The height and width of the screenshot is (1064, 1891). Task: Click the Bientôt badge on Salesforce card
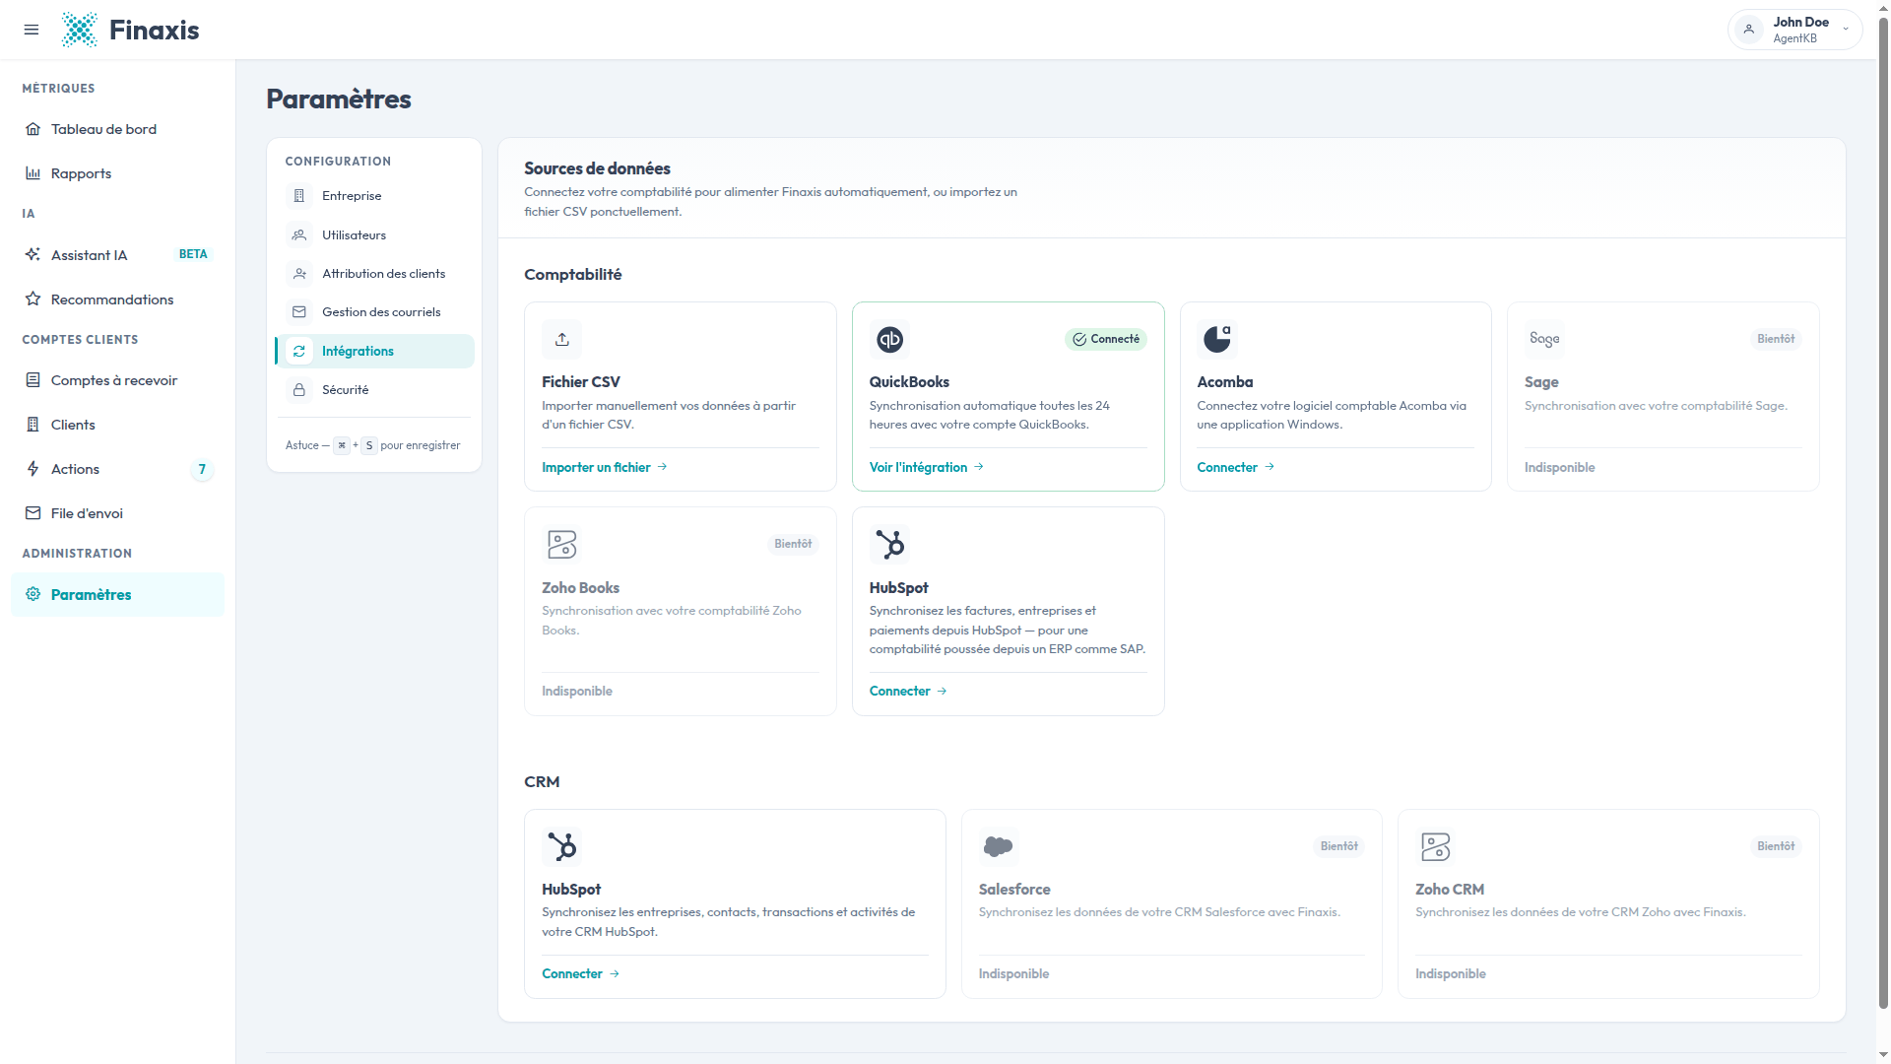(1338, 846)
